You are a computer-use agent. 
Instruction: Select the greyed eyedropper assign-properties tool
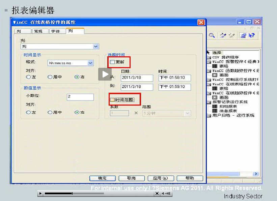(231, 35)
